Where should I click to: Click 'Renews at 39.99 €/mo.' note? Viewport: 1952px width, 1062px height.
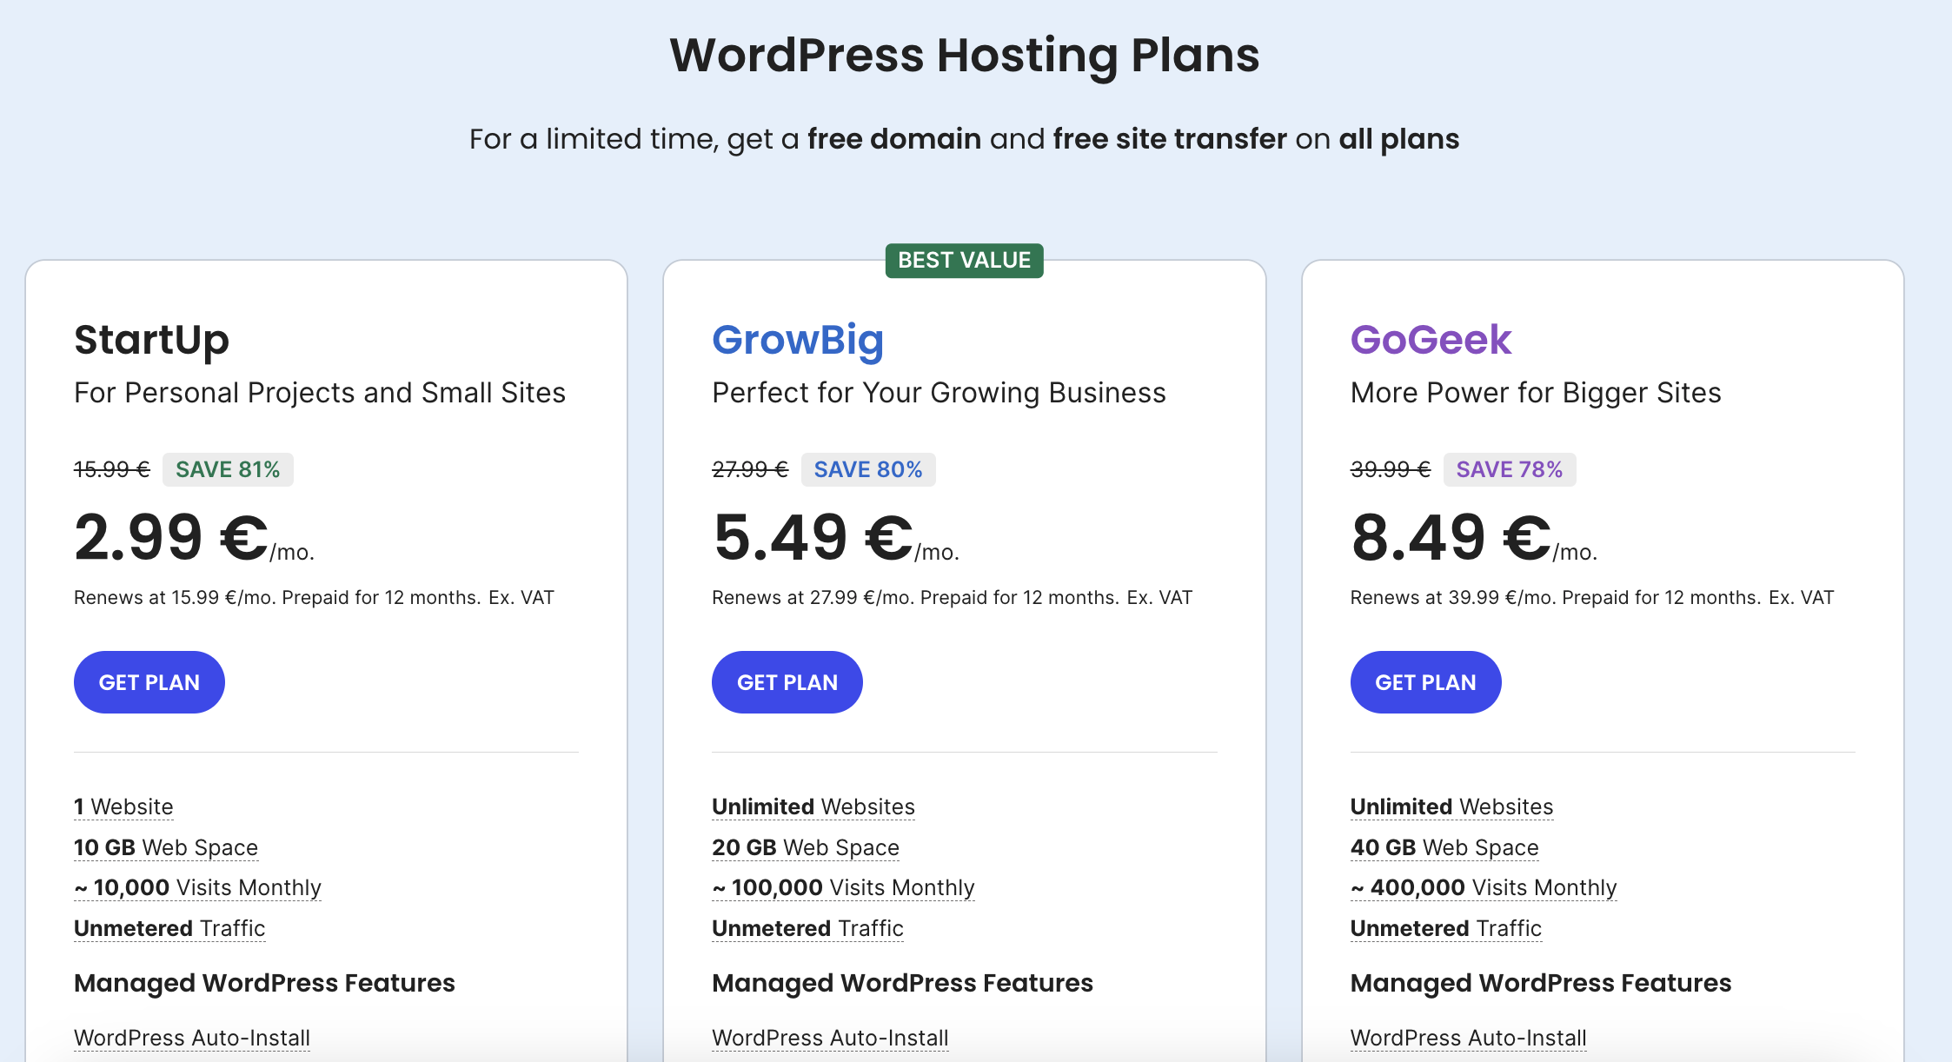[1592, 598]
